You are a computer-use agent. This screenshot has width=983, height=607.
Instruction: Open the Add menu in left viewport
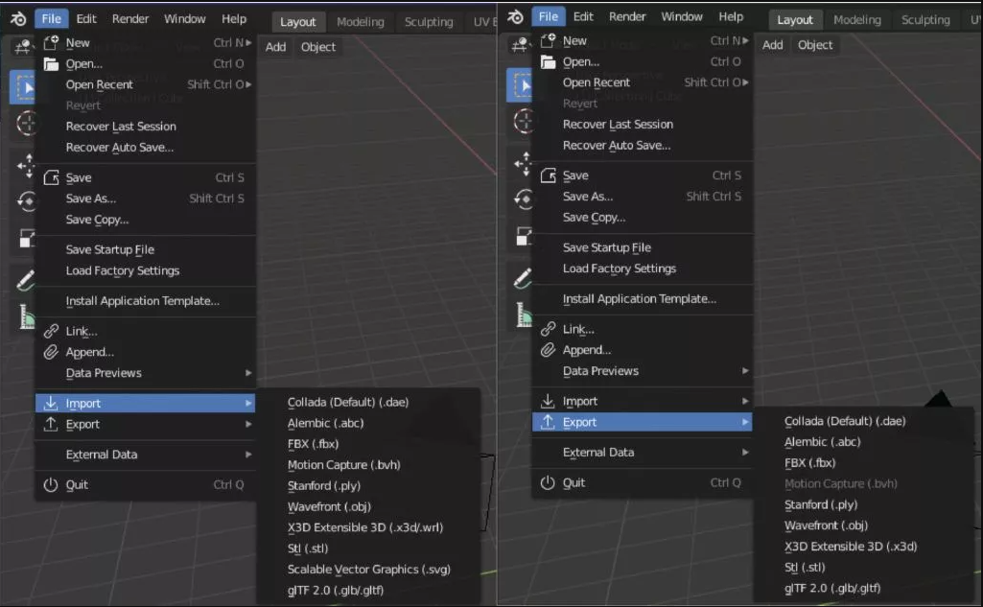point(276,47)
